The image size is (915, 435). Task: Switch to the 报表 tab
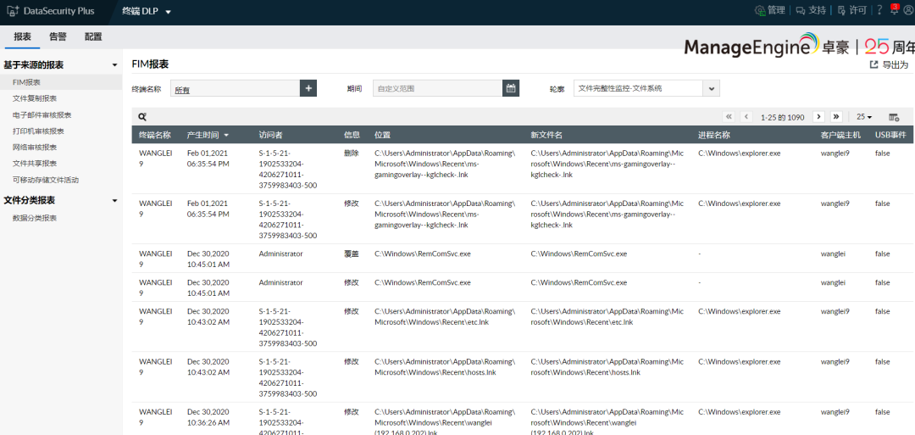[23, 36]
